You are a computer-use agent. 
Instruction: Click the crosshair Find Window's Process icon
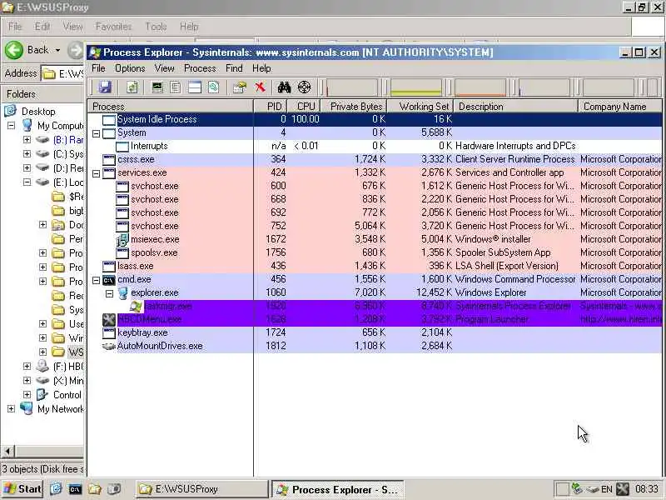(304, 87)
